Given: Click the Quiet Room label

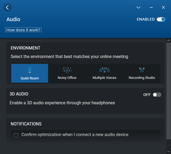Looking at the screenshot, I should point(30,78).
